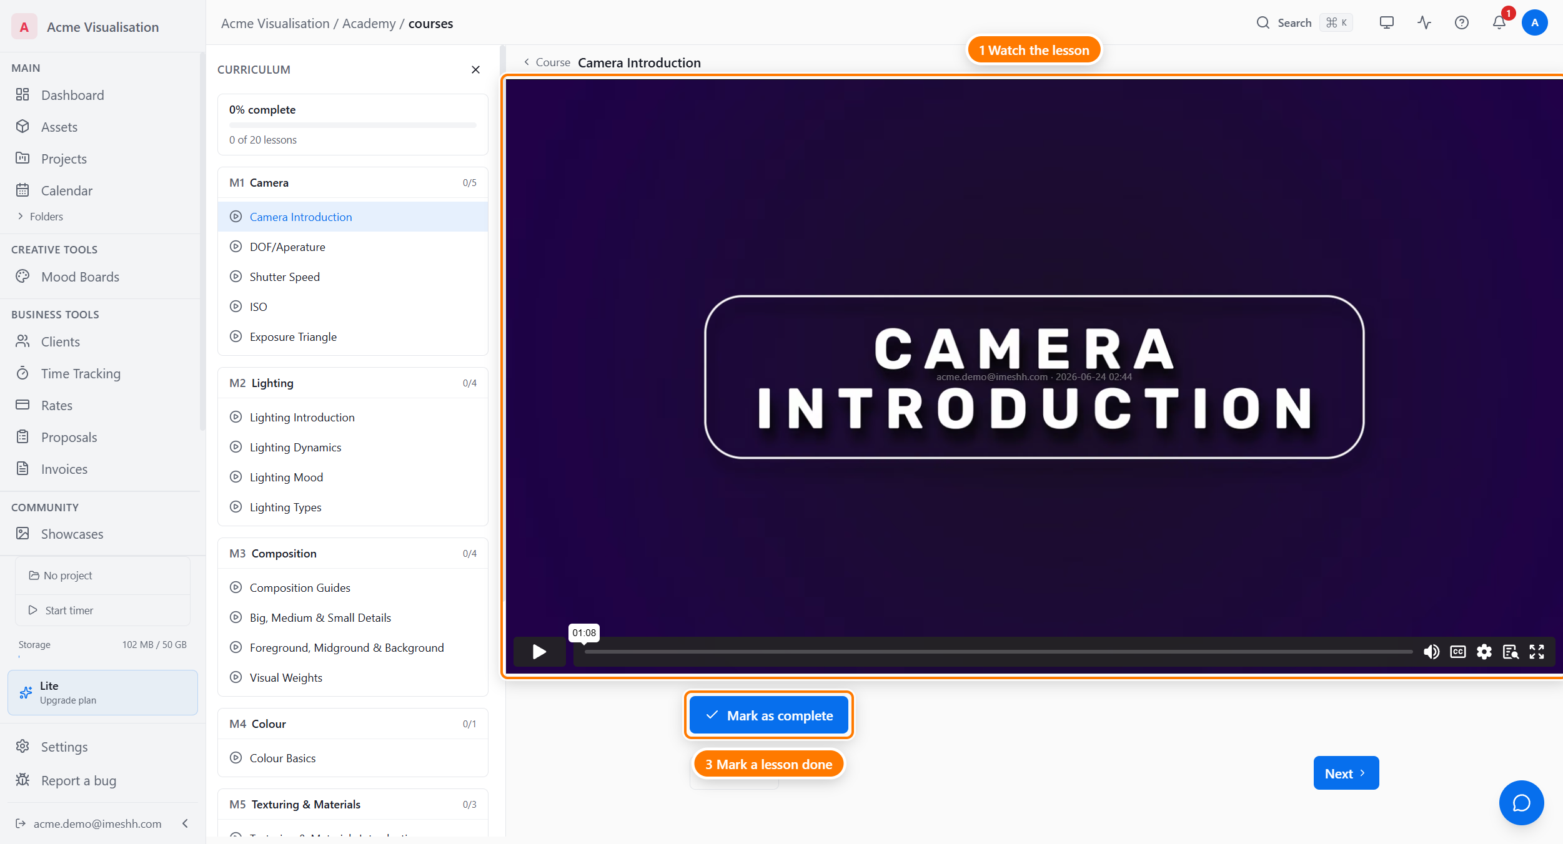
Task: Click the course progress bar
Action: click(x=352, y=125)
